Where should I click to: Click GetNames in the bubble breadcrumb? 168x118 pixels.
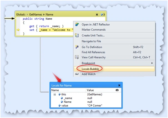[35, 14]
